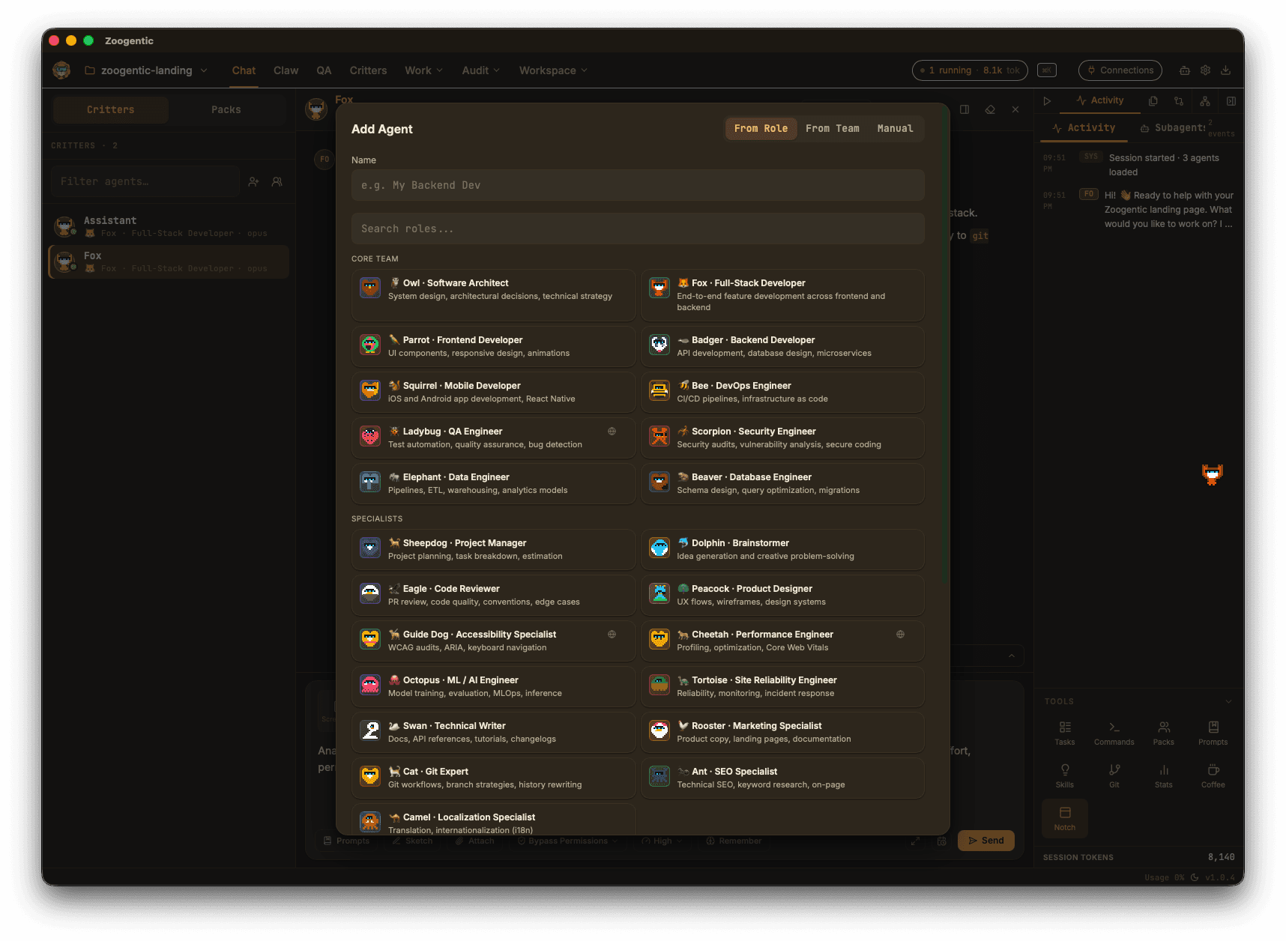Switch sidebar to Critters view
This screenshot has height=941, width=1286.
(111, 109)
